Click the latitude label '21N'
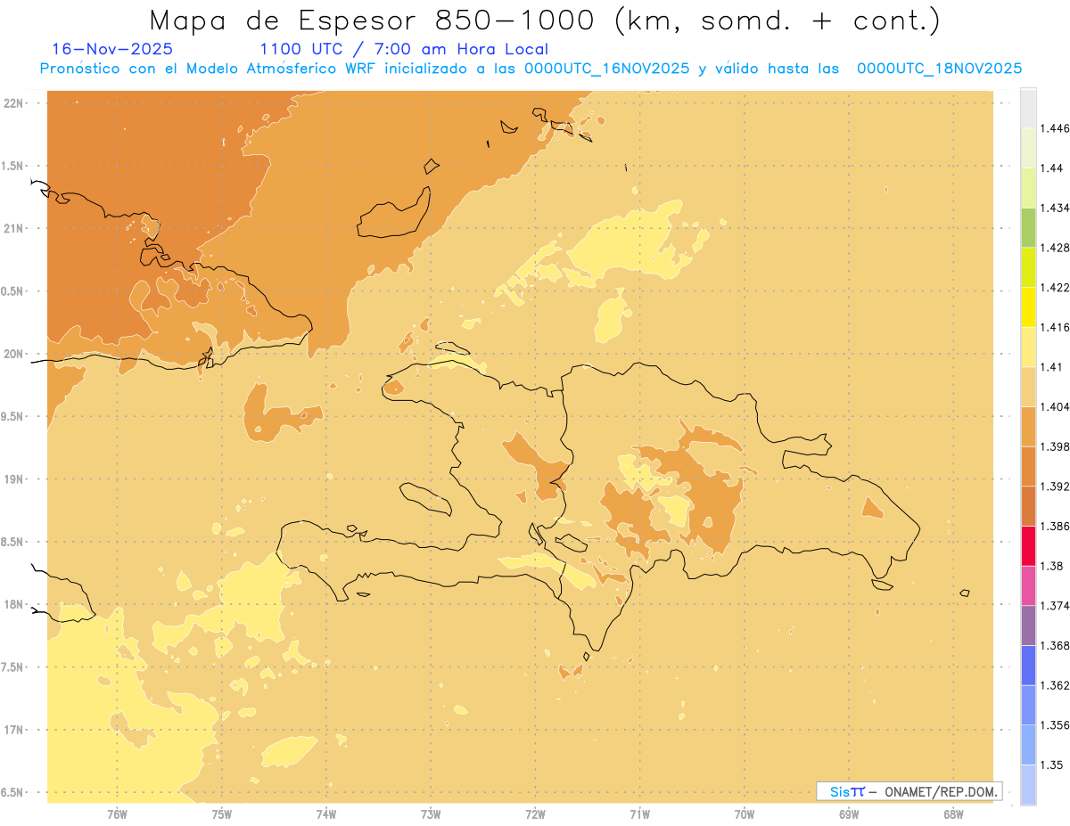Viewport: 1070px width, 826px height. tap(14, 229)
